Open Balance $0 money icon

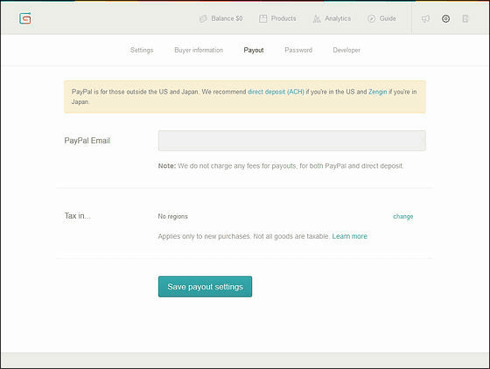[x=203, y=18]
